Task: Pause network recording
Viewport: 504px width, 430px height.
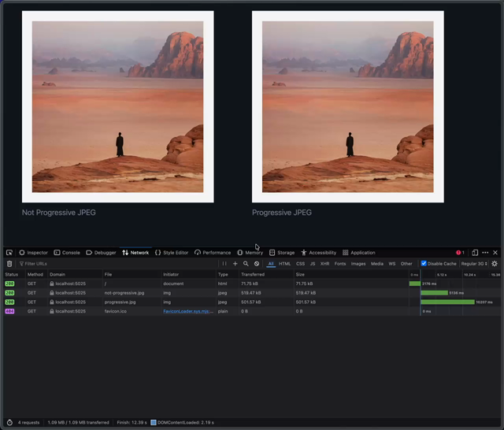Action: [x=224, y=264]
